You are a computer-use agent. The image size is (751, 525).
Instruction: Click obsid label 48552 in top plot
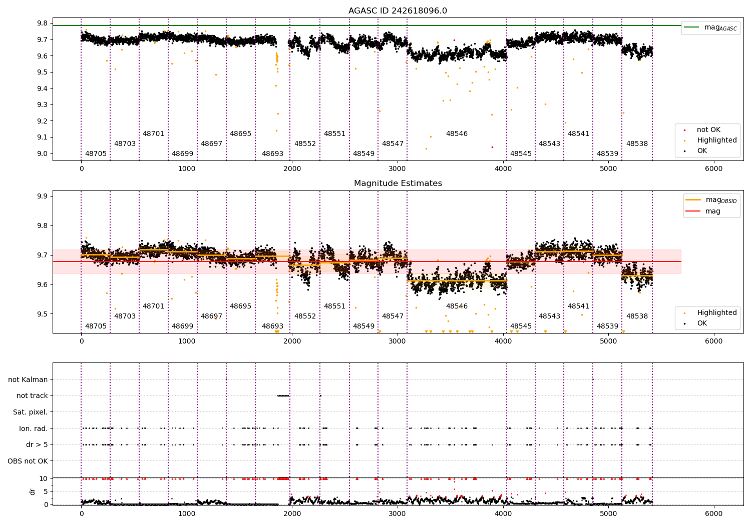(x=305, y=143)
